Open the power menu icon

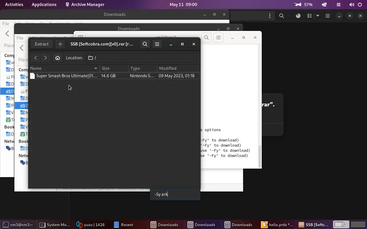pos(360,5)
